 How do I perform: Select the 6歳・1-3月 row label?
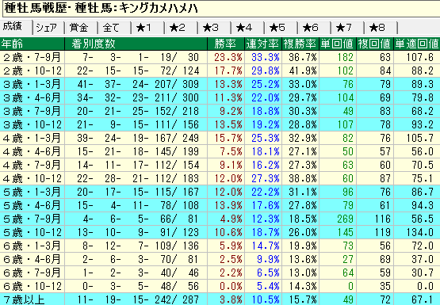coord(32,246)
